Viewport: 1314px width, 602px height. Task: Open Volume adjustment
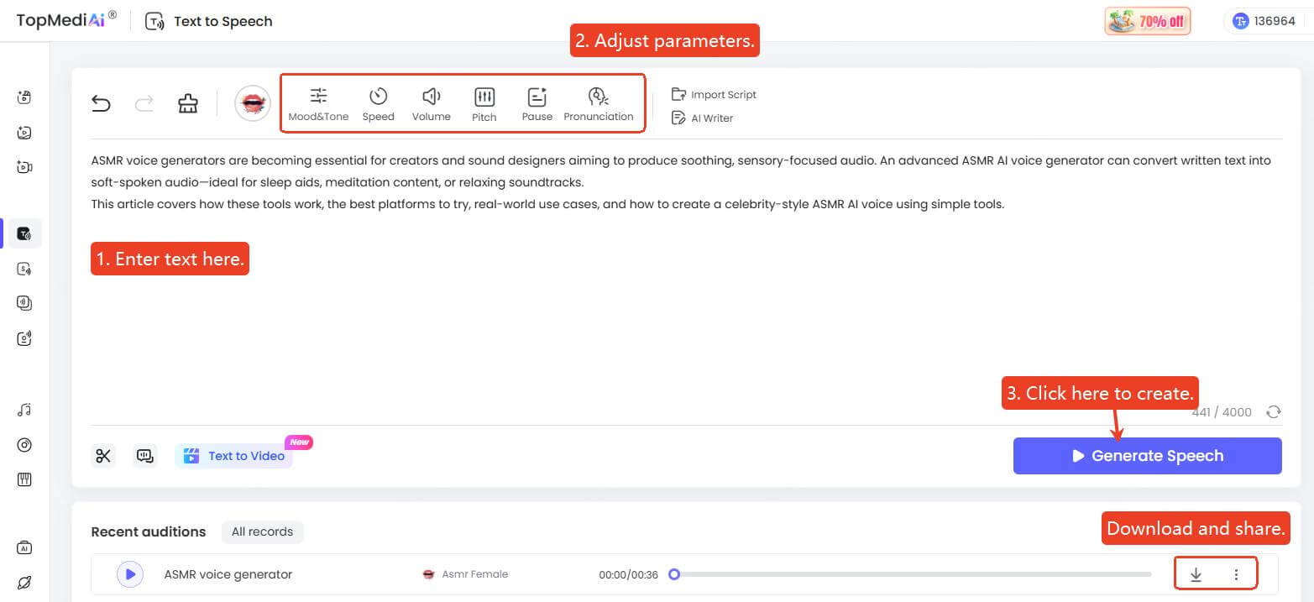click(432, 105)
